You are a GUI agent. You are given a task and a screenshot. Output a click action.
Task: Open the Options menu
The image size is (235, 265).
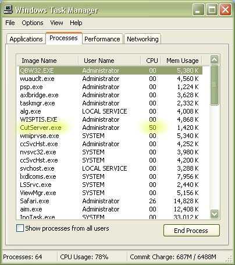click(x=33, y=23)
